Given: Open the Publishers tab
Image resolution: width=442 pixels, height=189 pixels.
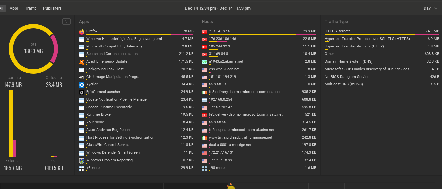Looking at the screenshot, I should (x=52, y=8).
